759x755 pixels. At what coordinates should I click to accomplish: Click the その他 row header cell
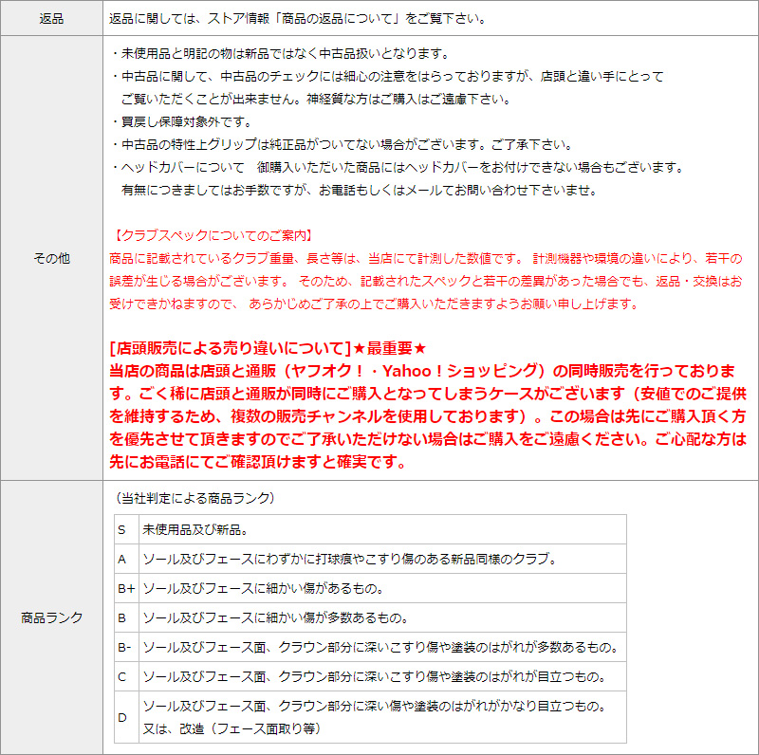51,258
